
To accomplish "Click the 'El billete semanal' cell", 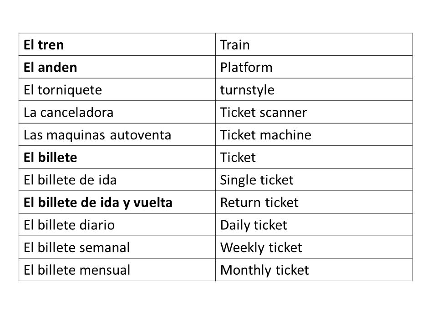I will coord(117,247).
